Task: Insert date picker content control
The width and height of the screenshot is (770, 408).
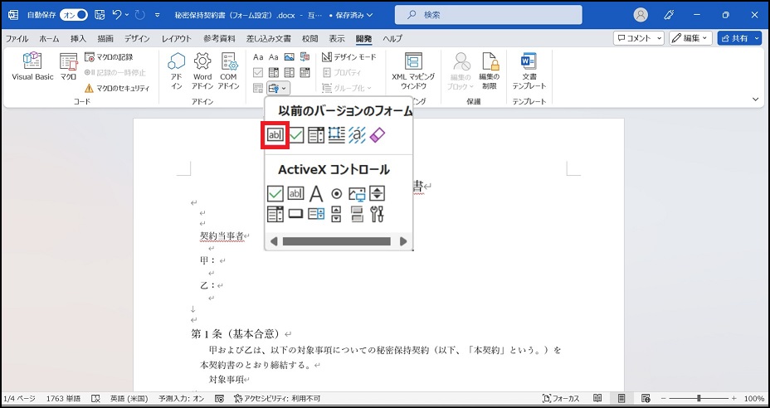Action: point(305,72)
